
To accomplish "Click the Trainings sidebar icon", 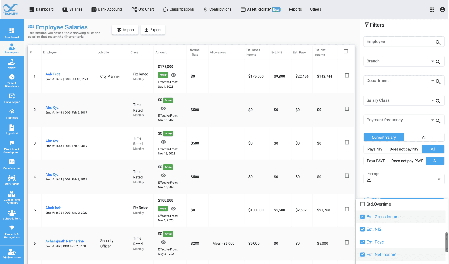I will coord(12,114).
